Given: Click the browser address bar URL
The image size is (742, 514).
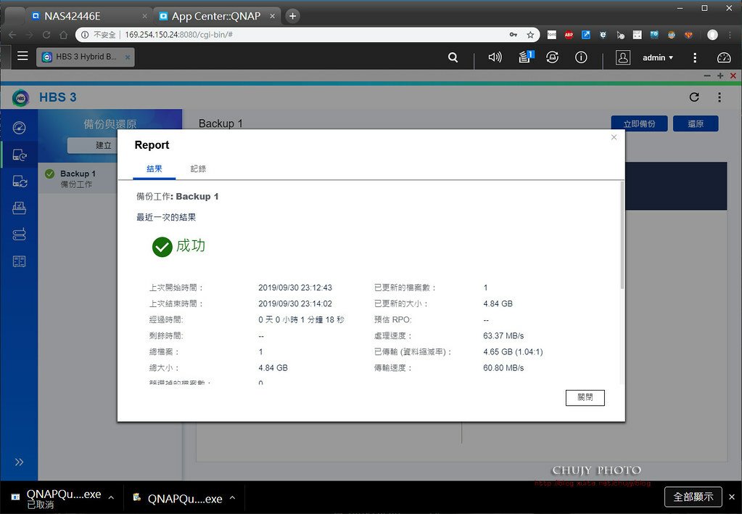Looking at the screenshot, I should [x=179, y=35].
